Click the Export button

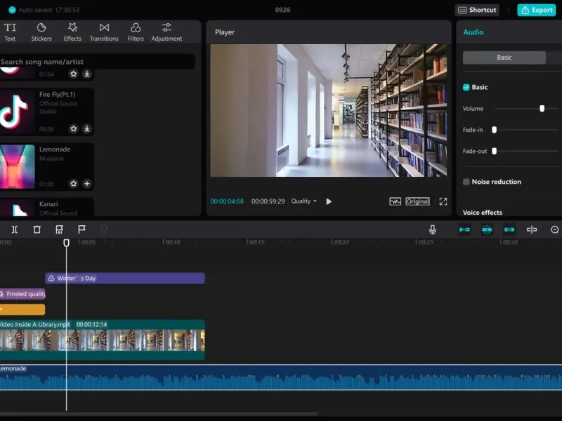pos(536,10)
